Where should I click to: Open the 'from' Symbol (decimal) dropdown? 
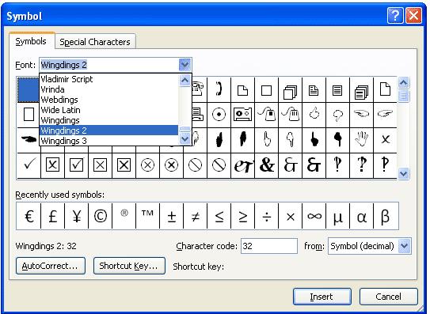coord(404,246)
